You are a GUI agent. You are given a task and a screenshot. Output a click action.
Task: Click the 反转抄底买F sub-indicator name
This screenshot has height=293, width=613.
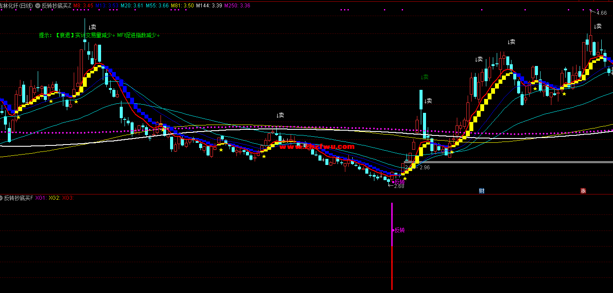19,198
